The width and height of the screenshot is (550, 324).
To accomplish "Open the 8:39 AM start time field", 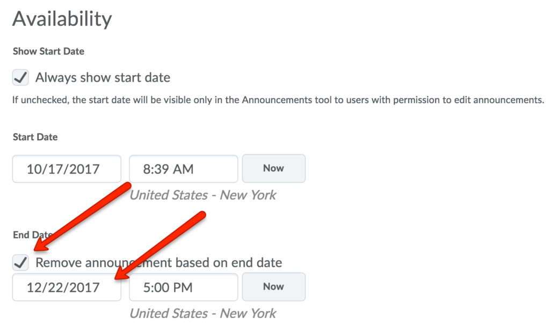I will [183, 169].
